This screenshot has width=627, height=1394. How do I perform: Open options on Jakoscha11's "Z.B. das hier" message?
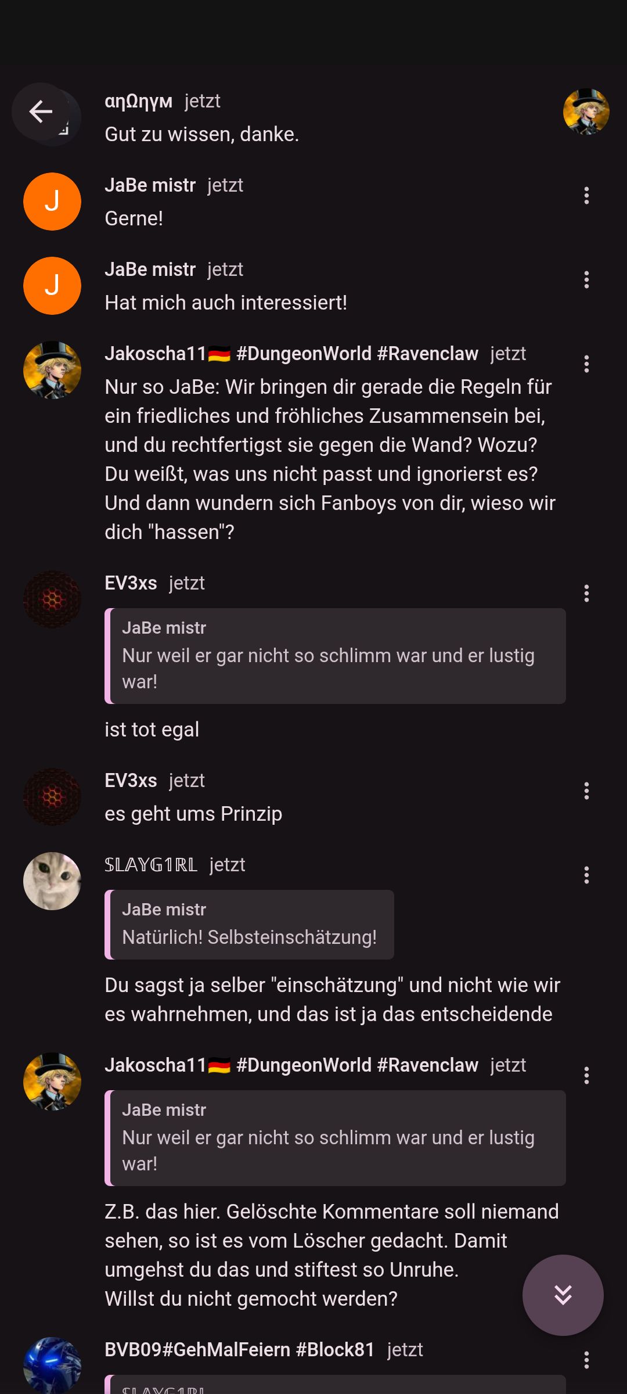tap(586, 1076)
